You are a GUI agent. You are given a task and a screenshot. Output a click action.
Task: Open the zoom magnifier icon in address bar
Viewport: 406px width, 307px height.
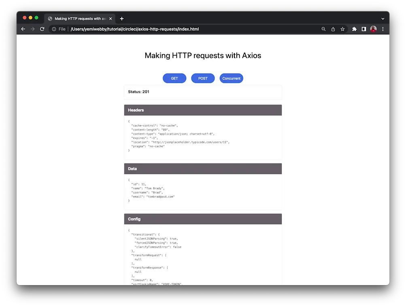click(323, 29)
